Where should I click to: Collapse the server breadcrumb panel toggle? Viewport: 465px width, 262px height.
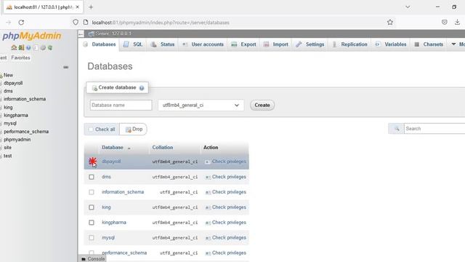pyautogui.click(x=81, y=33)
